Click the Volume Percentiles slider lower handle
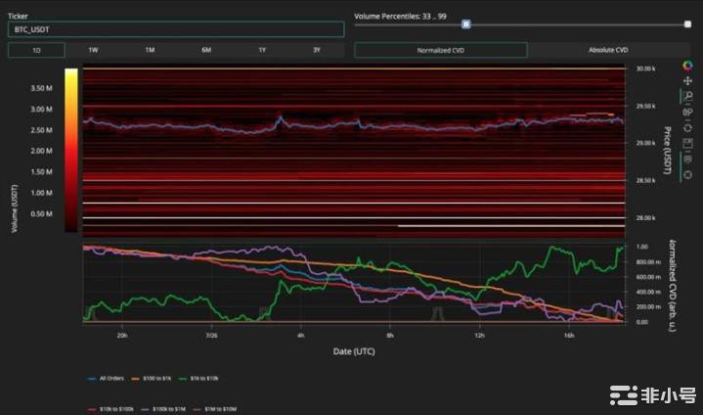Image resolution: width=703 pixels, height=415 pixels. 466,24
